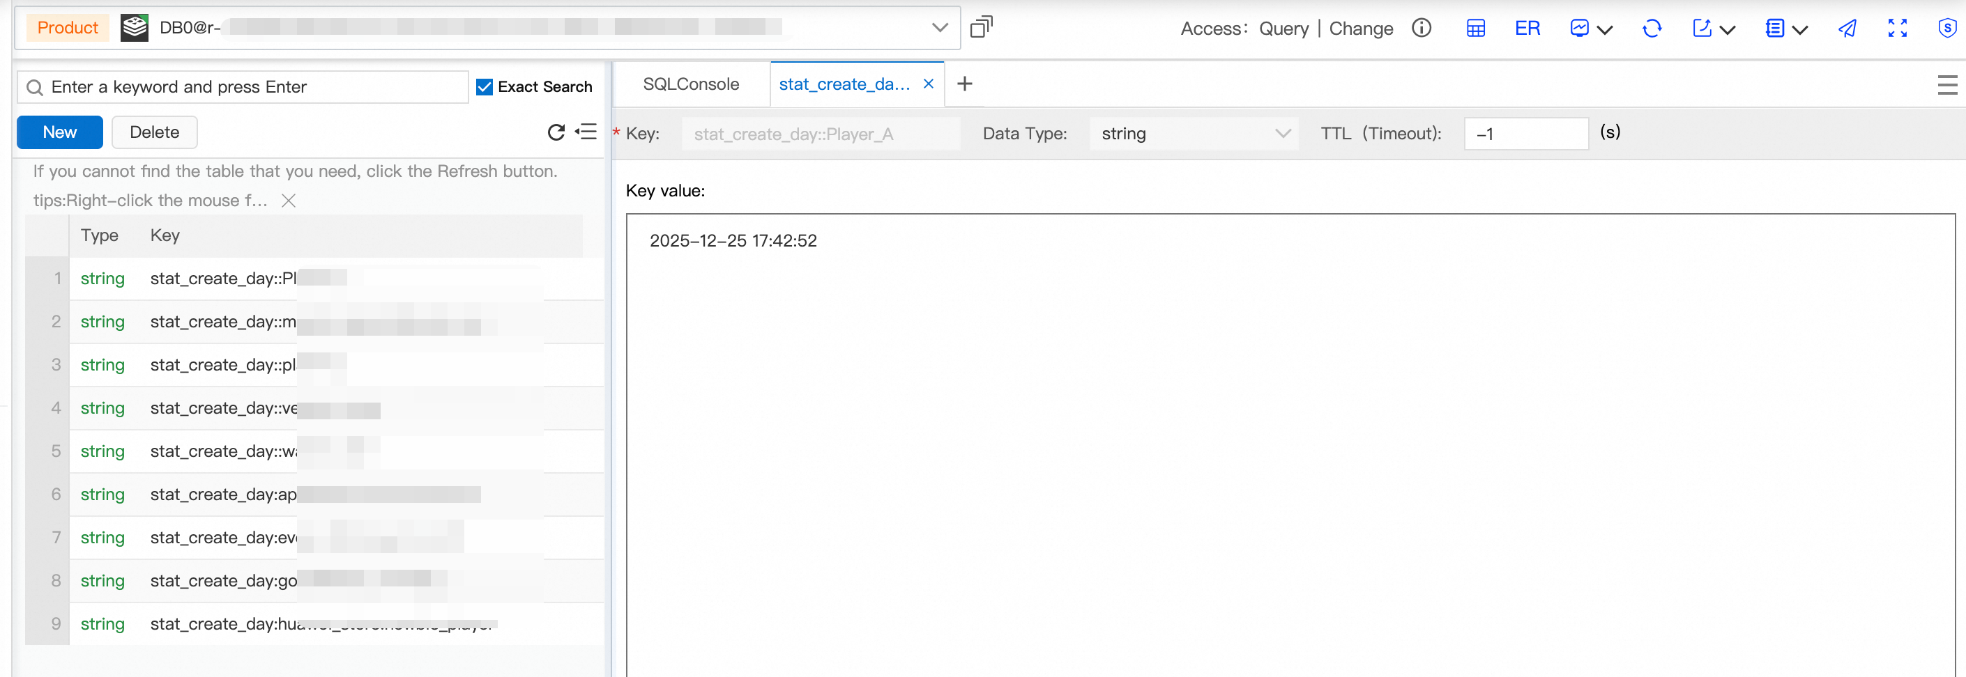Select key row 7 starting stat_create_day:ev

tap(314, 538)
